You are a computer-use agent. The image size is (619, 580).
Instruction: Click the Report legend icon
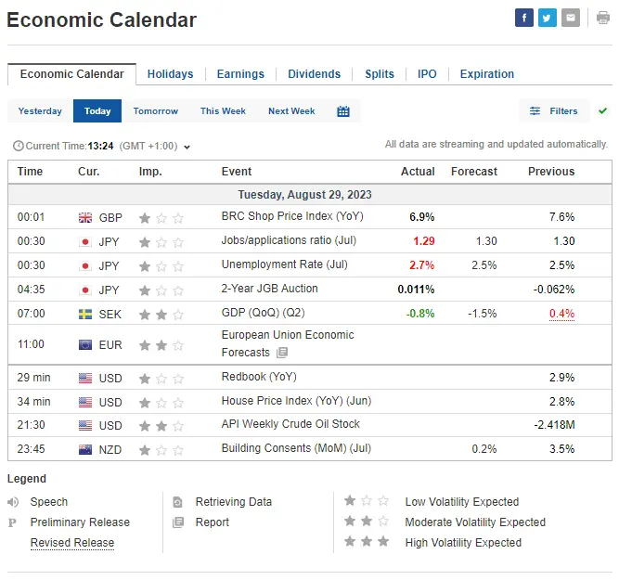tap(178, 522)
